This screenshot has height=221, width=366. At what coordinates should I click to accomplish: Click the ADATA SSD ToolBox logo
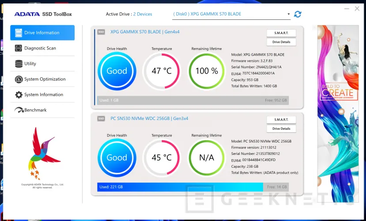tap(43, 14)
